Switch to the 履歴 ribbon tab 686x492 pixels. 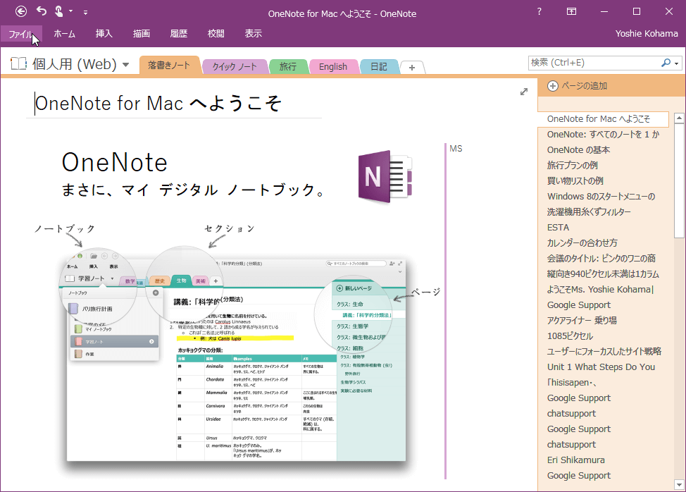pyautogui.click(x=178, y=34)
